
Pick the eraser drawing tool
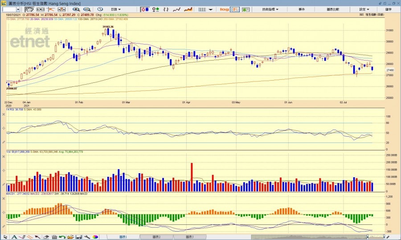pyautogui.click(x=46, y=237)
